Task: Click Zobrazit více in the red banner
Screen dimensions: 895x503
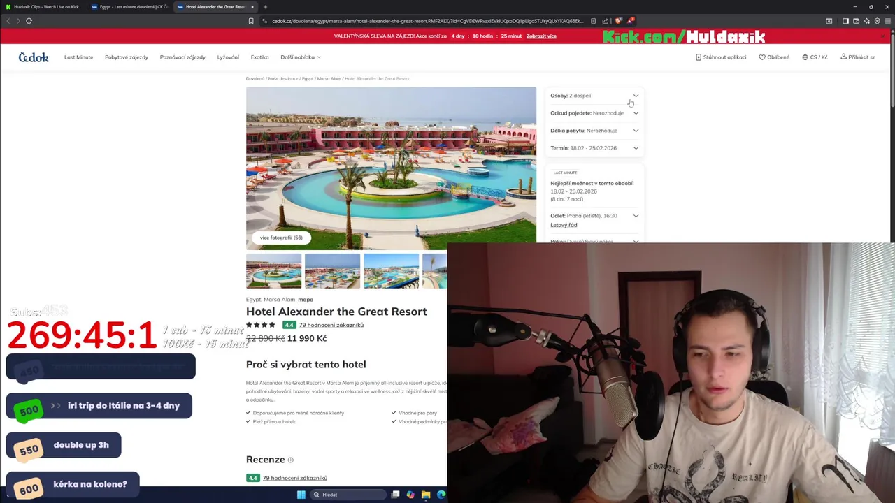Action: click(x=541, y=36)
